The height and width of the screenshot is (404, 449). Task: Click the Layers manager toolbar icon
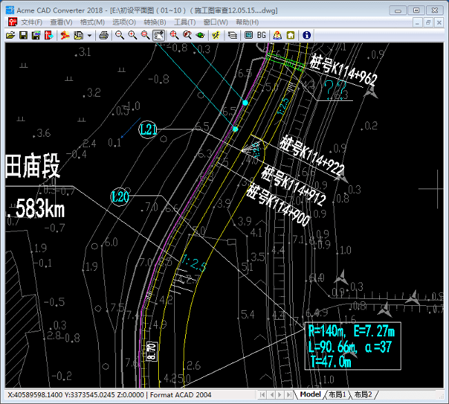click(232, 35)
